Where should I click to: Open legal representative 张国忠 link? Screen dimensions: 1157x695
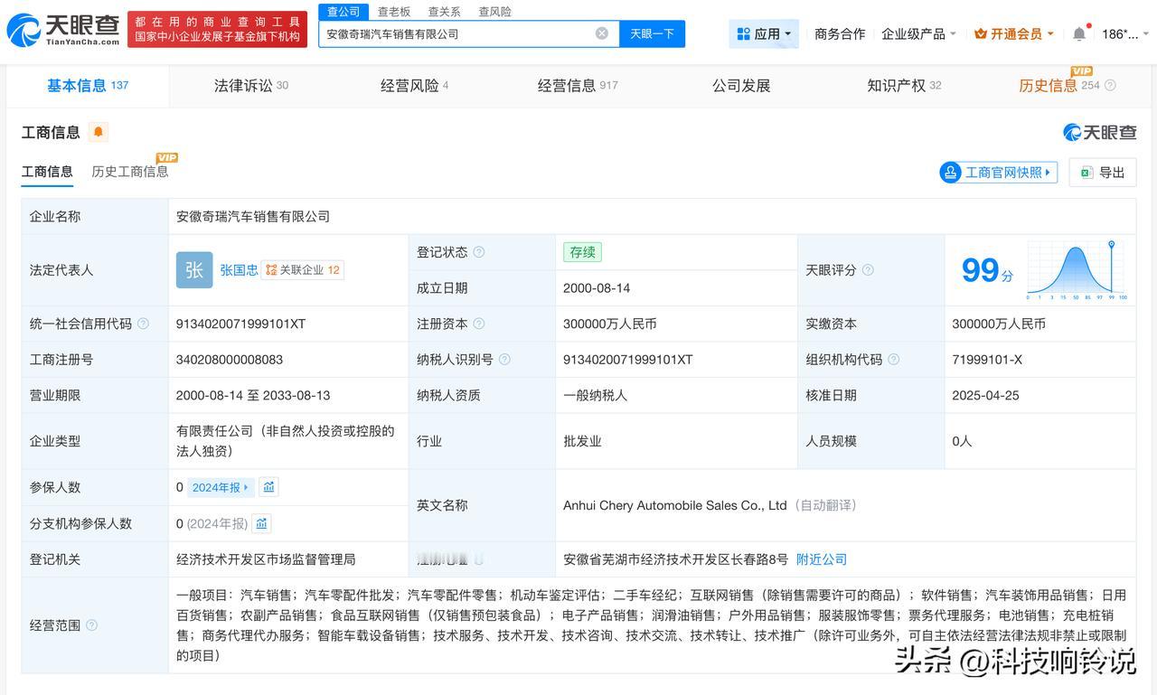tap(239, 269)
